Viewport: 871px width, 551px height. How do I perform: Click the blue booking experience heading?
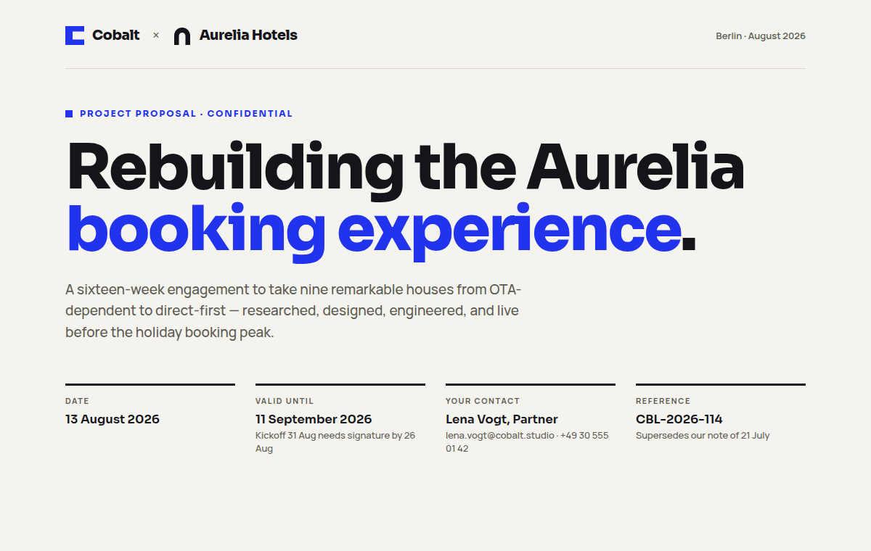[x=381, y=228]
